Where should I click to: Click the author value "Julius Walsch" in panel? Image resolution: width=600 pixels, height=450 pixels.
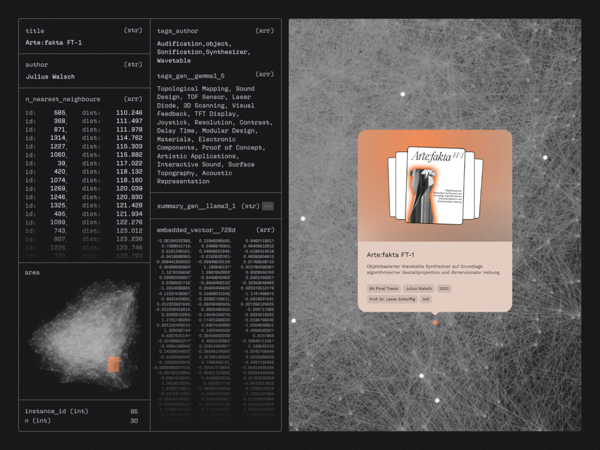(x=50, y=77)
